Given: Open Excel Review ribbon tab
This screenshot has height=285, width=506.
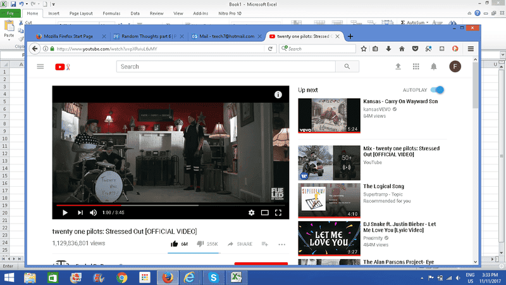Looking at the screenshot, I should pyautogui.click(x=156, y=13).
